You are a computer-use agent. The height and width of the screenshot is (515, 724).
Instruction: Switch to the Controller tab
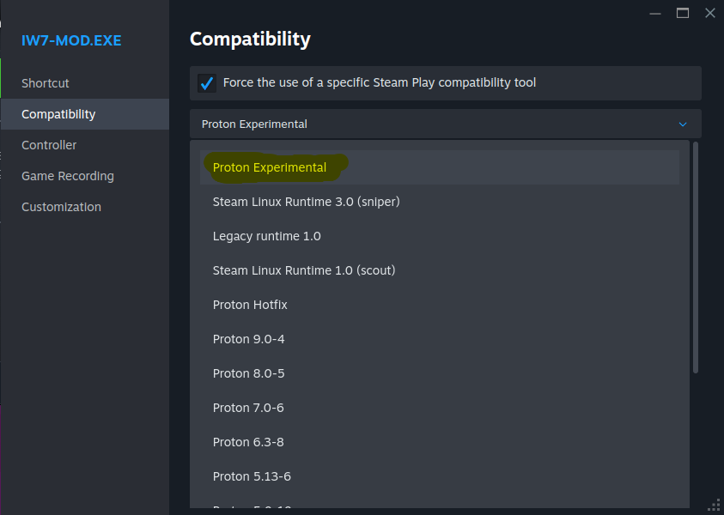coord(49,145)
